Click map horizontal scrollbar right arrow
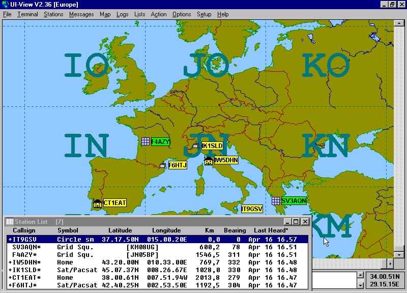This screenshot has width=407, height=293. coord(390,263)
